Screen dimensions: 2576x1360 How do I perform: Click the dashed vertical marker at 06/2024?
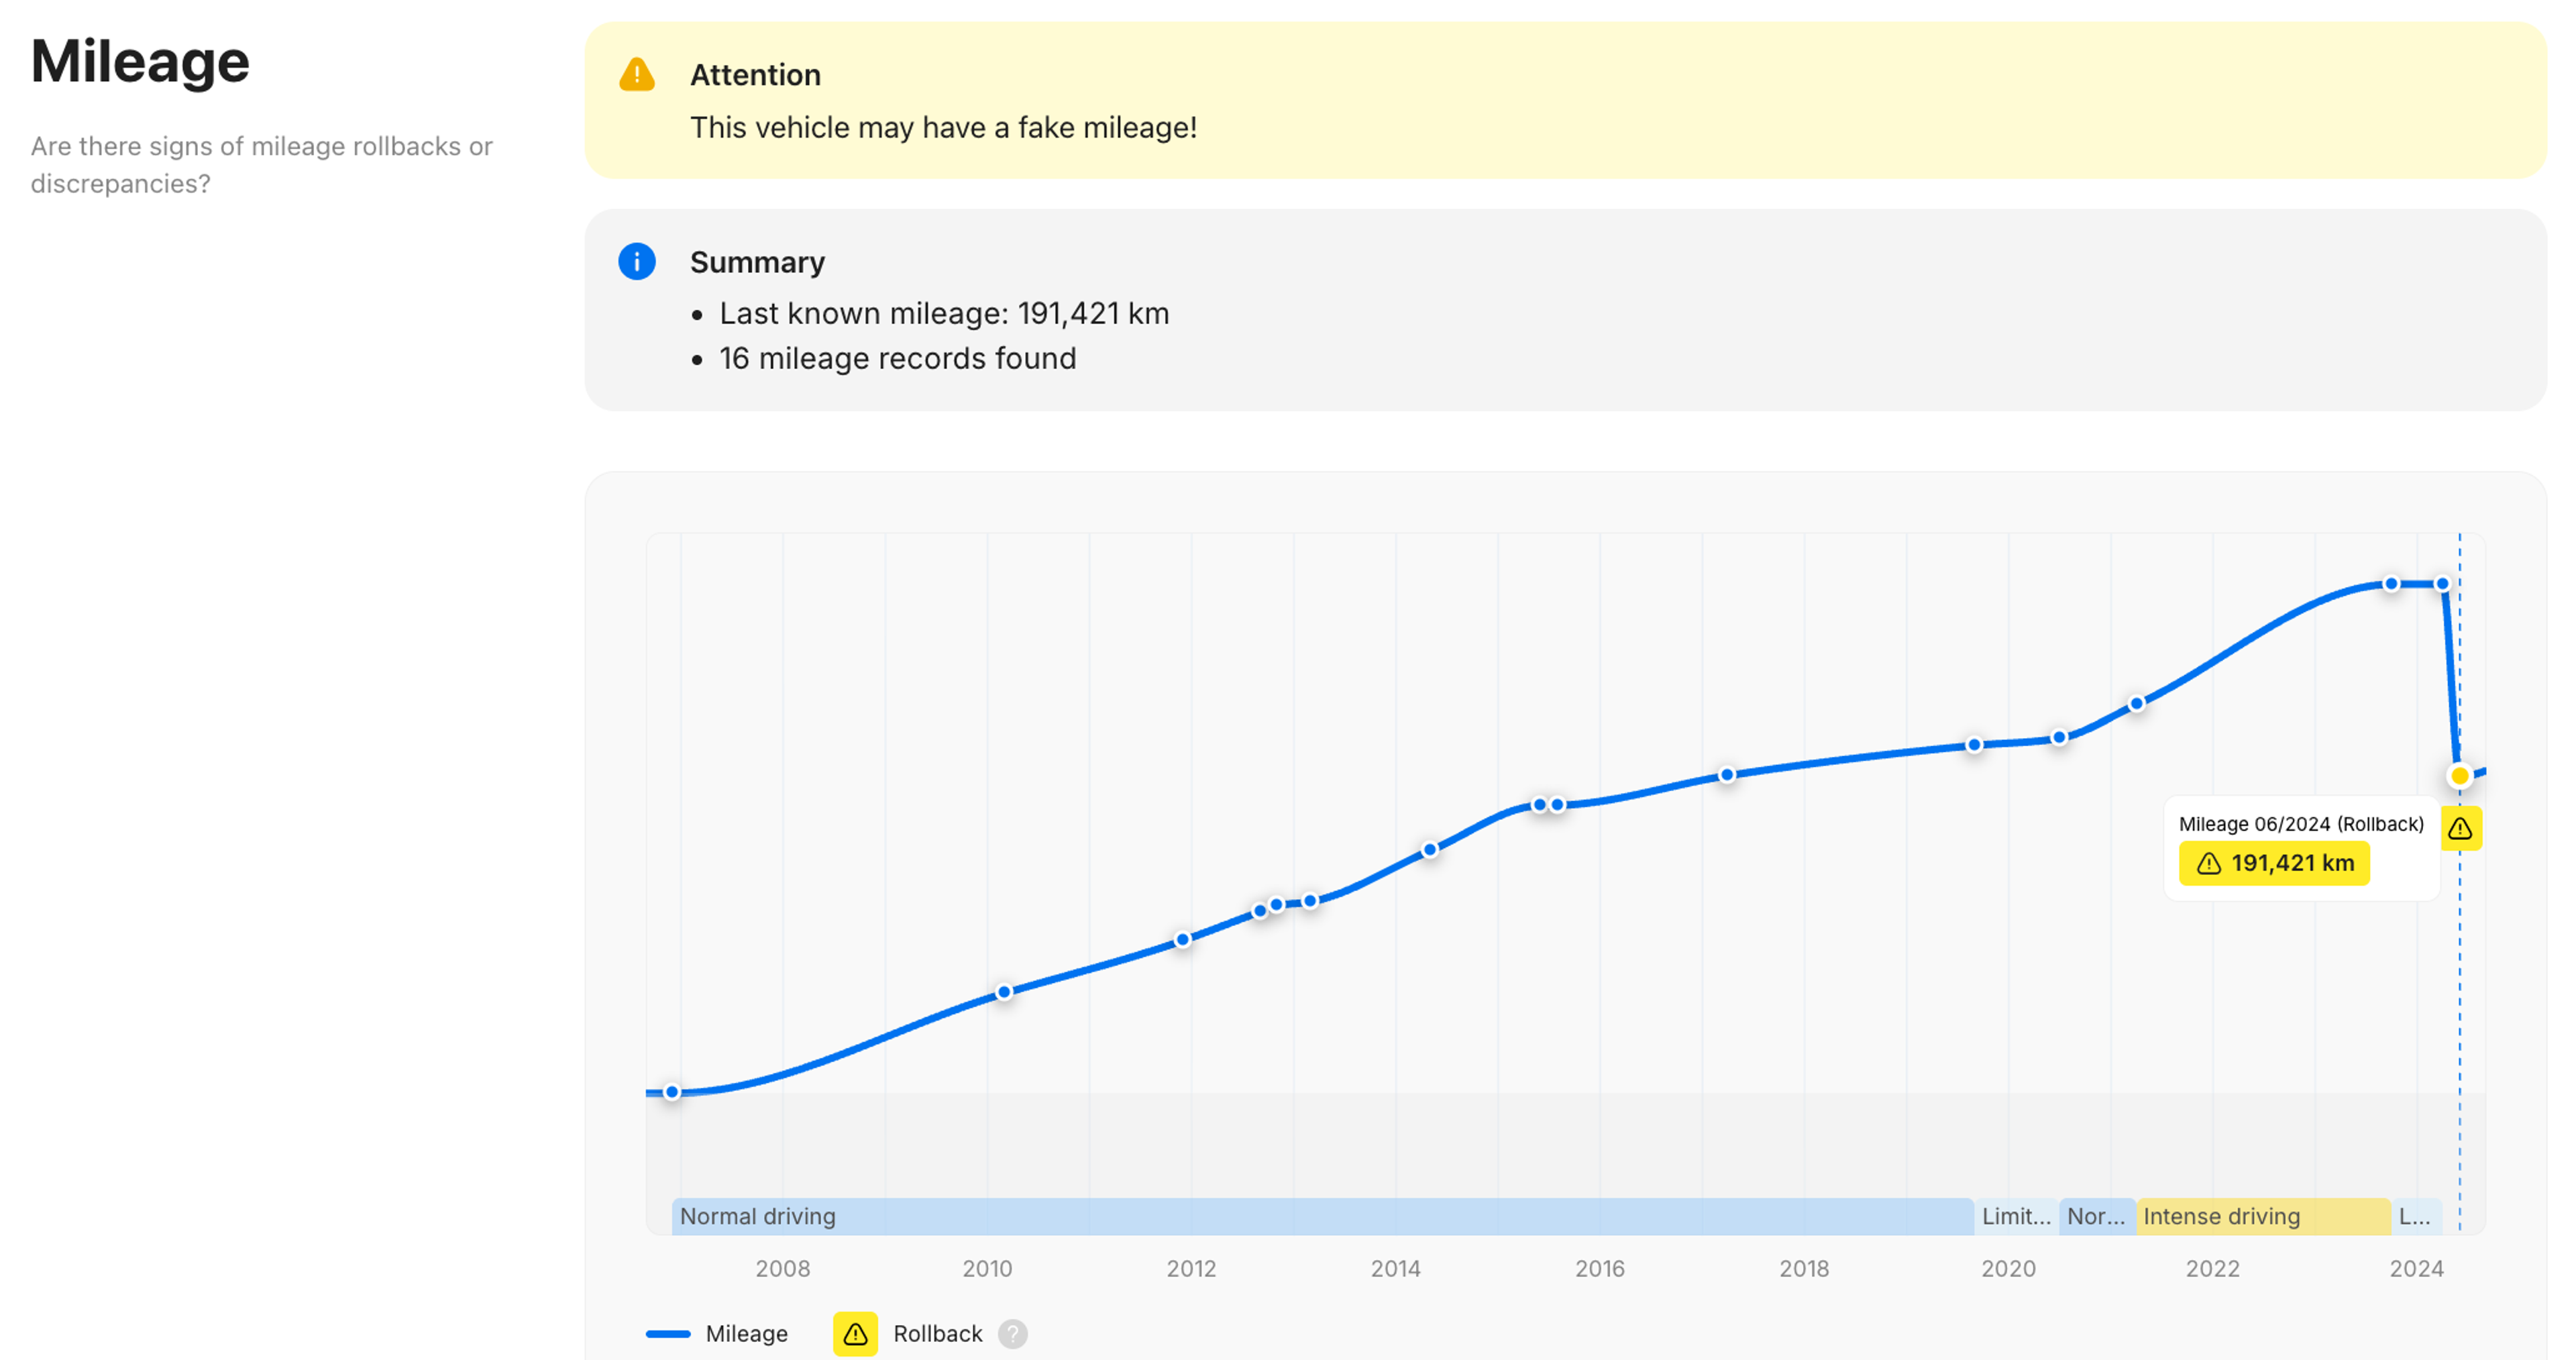pos(2459,1000)
